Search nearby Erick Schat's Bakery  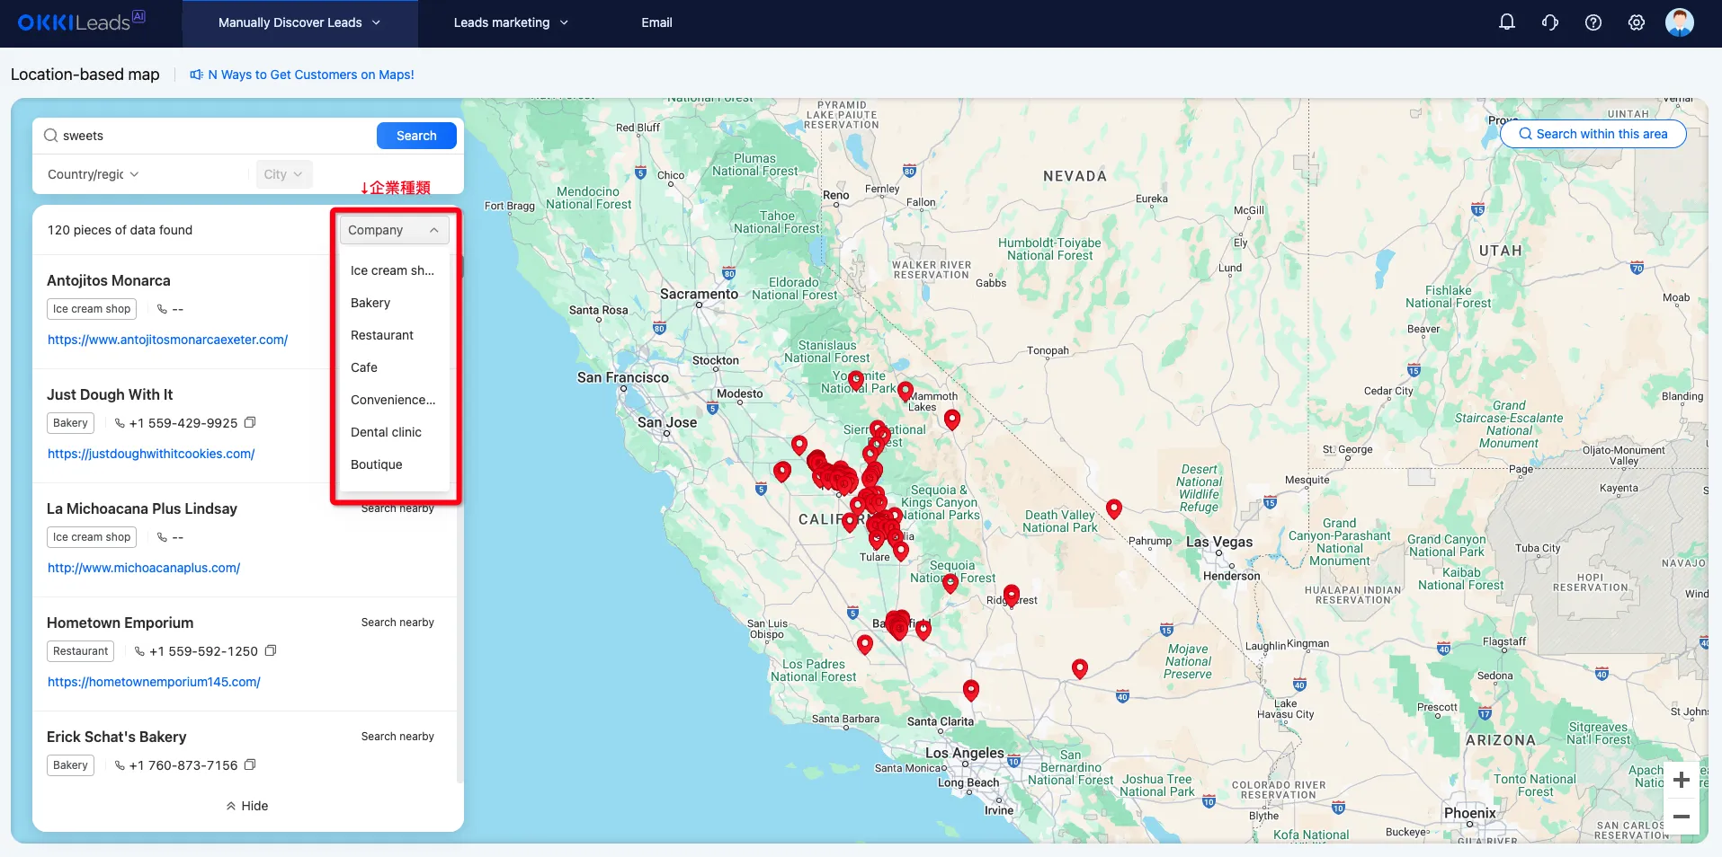click(x=397, y=737)
